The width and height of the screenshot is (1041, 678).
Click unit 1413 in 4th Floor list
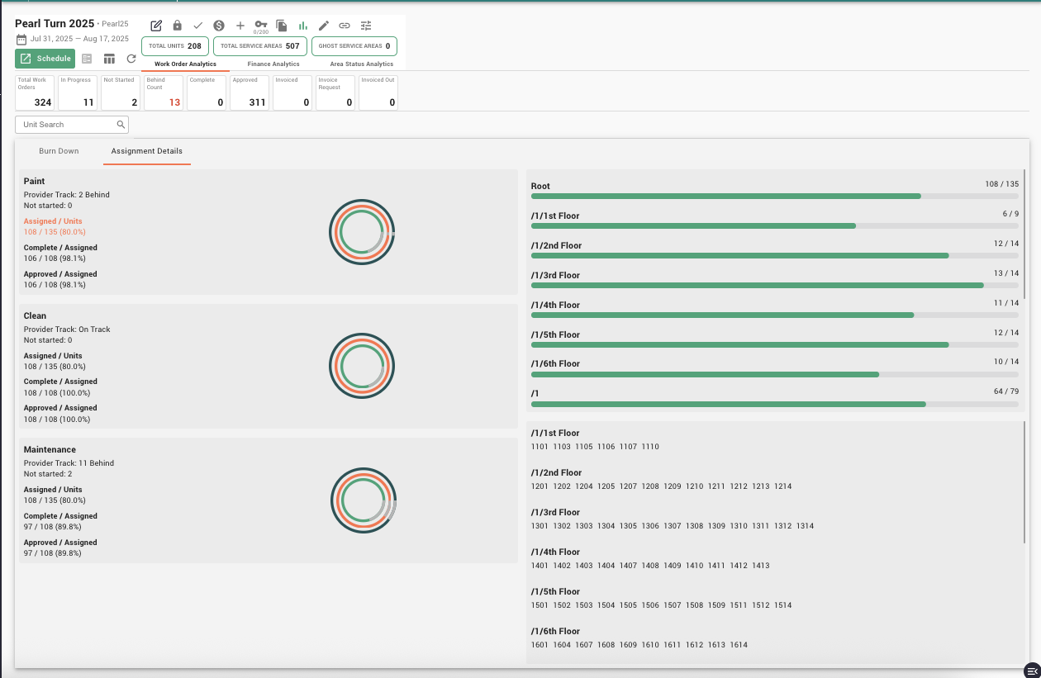pos(761,566)
